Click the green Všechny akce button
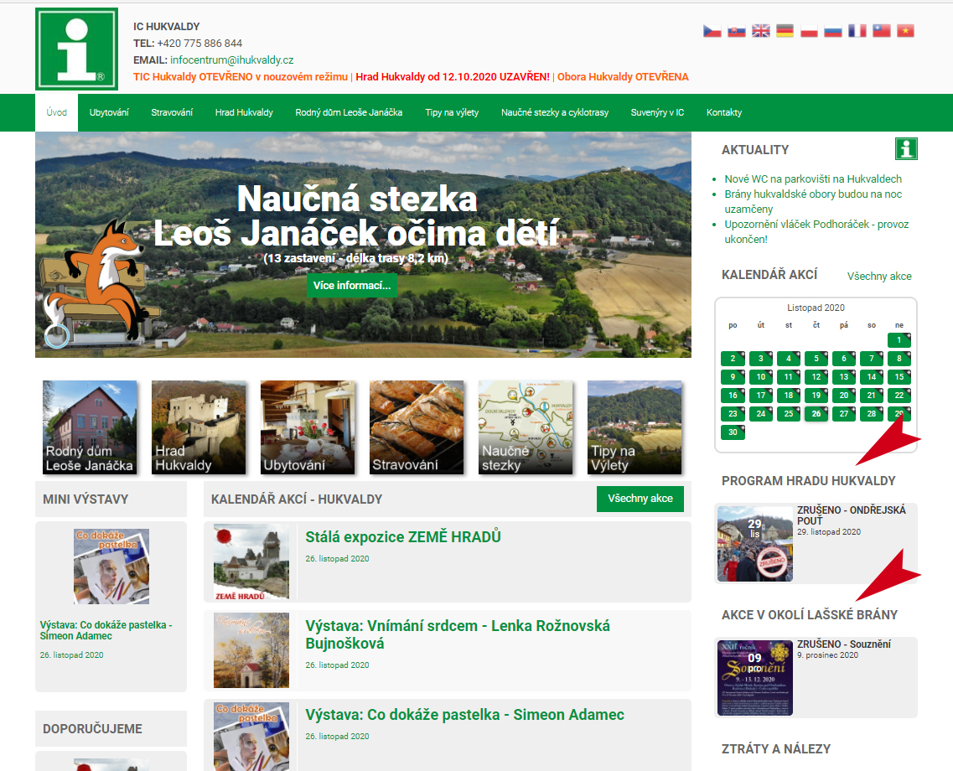 coord(640,498)
